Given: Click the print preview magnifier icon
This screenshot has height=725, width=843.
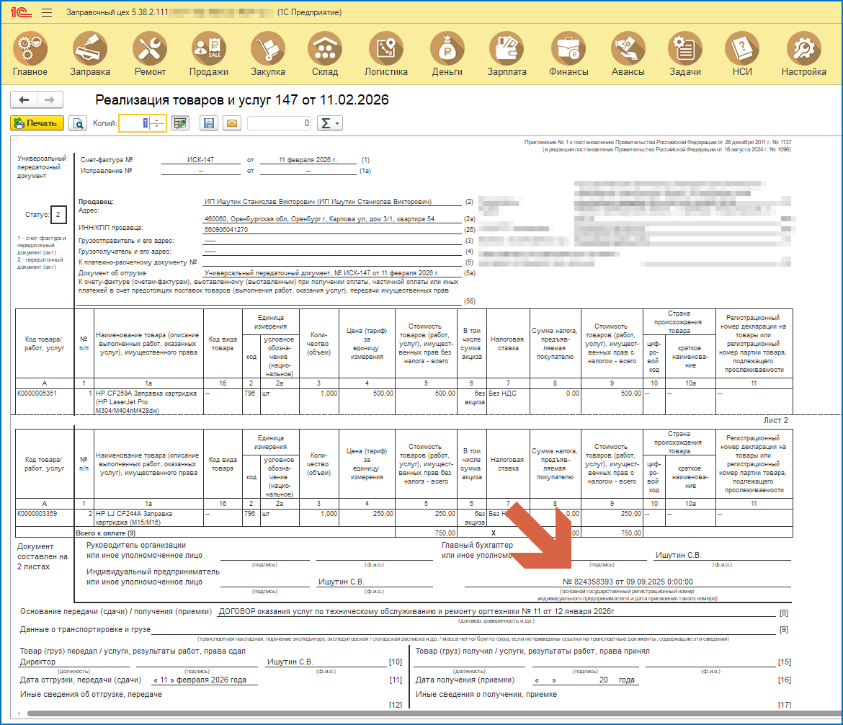Looking at the screenshot, I should point(78,123).
